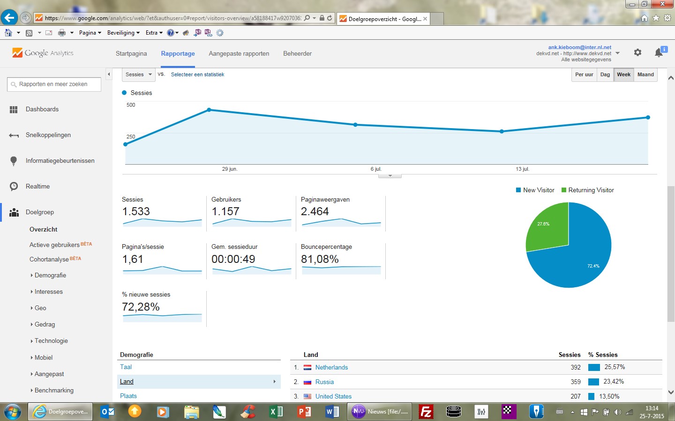Open the Sessies metric dropdown

tap(139, 75)
